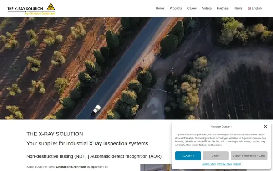Open the News section
This screenshot has width=273, height=171.
click(238, 8)
